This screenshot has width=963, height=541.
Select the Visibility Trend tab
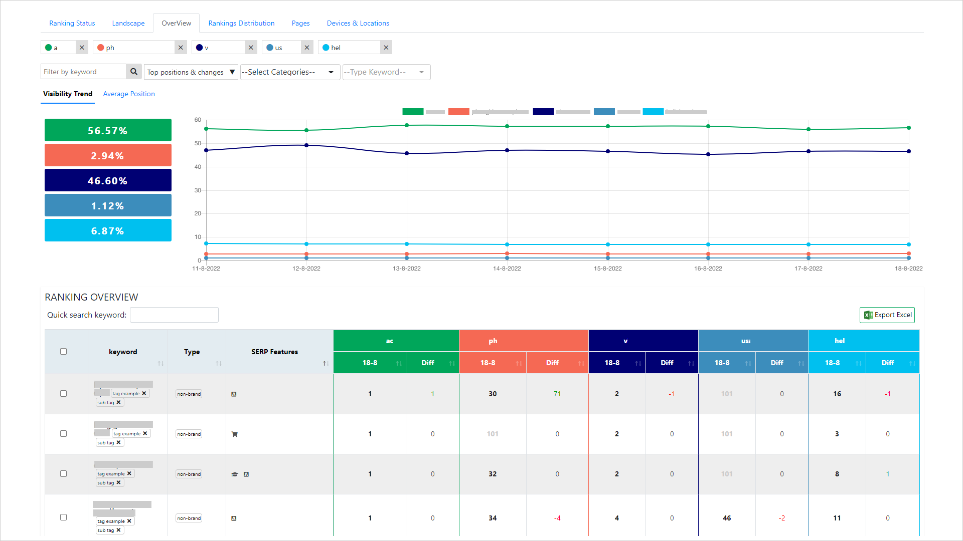pos(68,94)
